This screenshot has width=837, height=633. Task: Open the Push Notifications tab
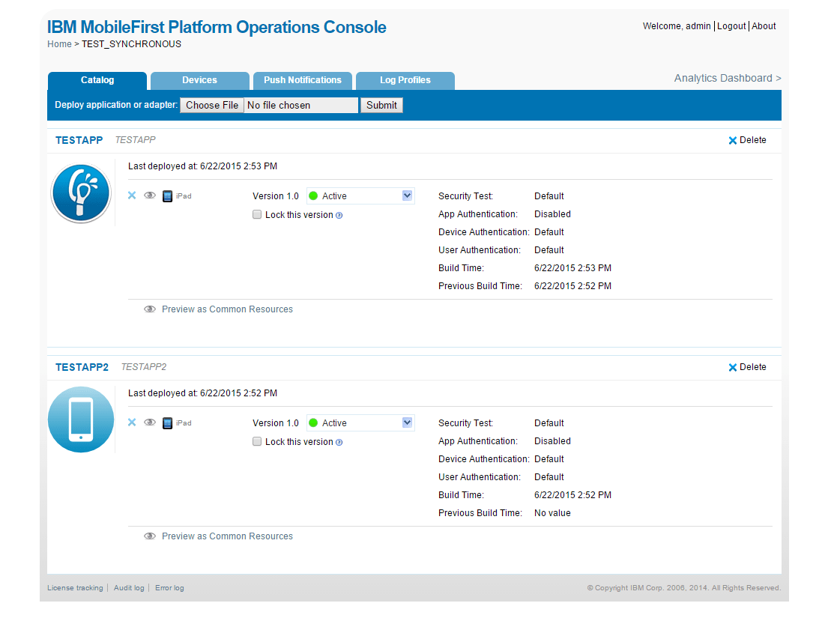(x=302, y=80)
